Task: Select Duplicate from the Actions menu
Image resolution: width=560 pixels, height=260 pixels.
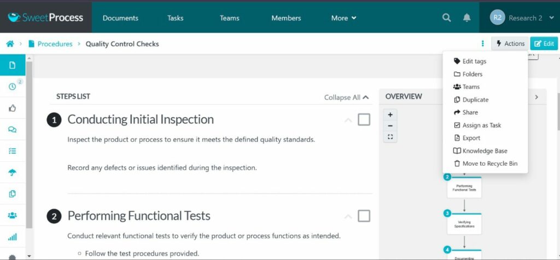Action: click(475, 100)
